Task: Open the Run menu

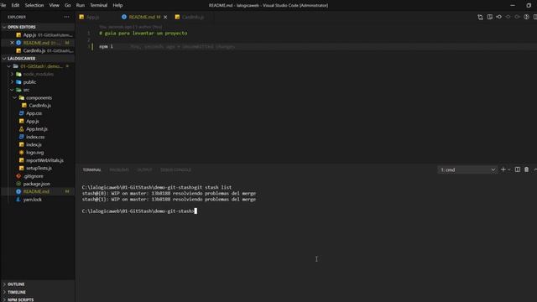Action: pyautogui.click(x=81, y=5)
